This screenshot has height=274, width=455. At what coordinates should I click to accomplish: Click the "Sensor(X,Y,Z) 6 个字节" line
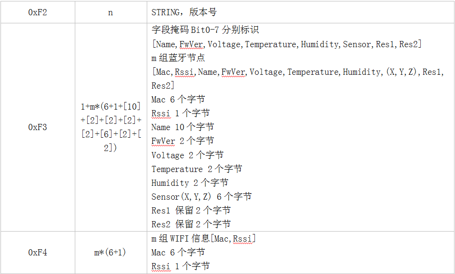tap(201, 197)
